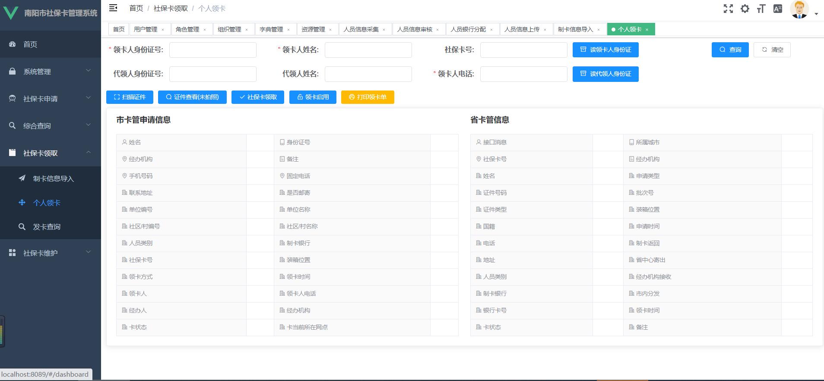Focus the 领卡人身份证号 input field
824x381 pixels.
[x=213, y=50]
